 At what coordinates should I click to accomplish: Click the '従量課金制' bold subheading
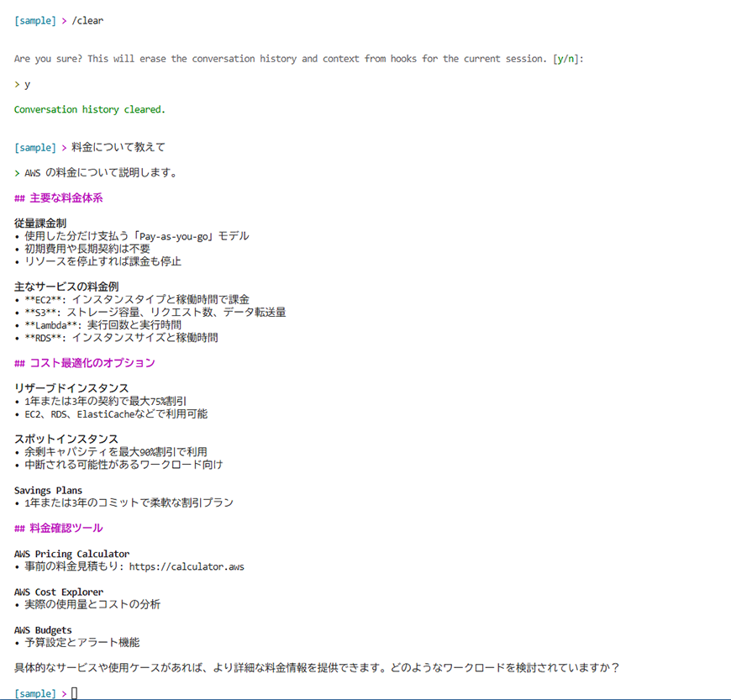tap(40, 224)
